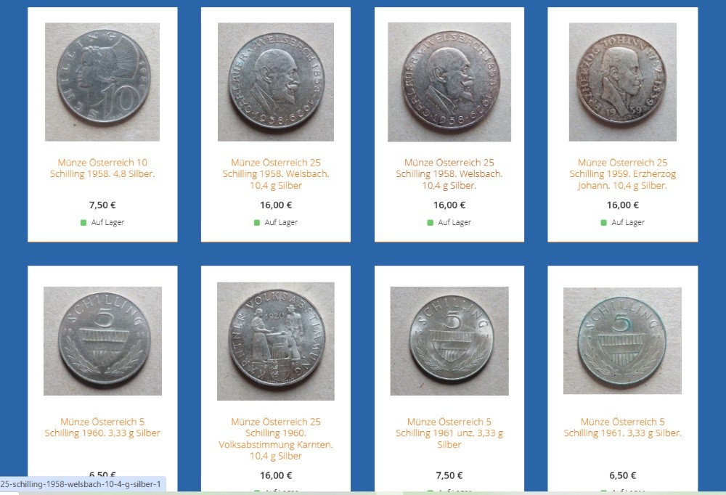This screenshot has height=495, width=726.
Task: Open the 5 Schilling 1961 unz. title link
Action: (x=449, y=433)
